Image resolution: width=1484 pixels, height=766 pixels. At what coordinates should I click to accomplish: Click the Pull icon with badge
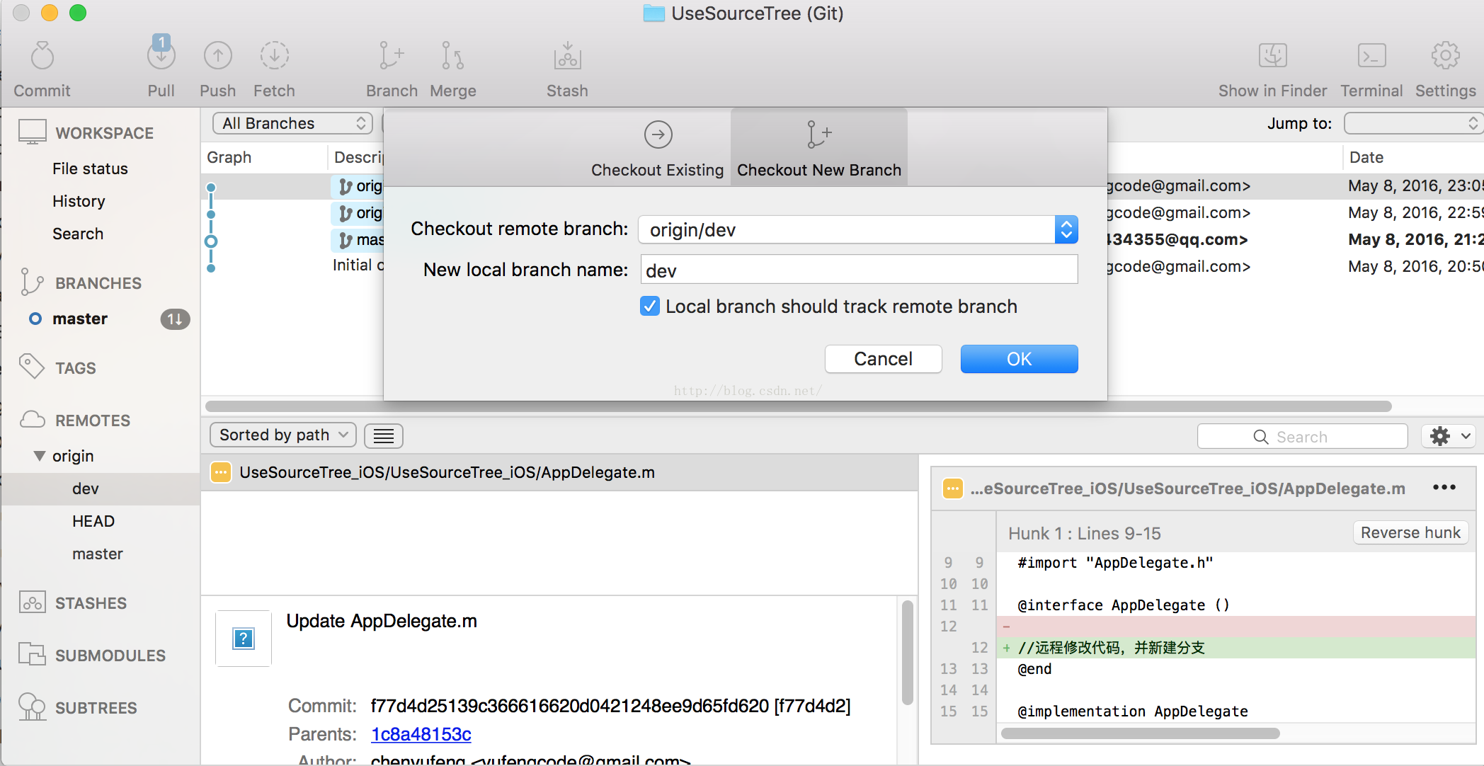[161, 57]
